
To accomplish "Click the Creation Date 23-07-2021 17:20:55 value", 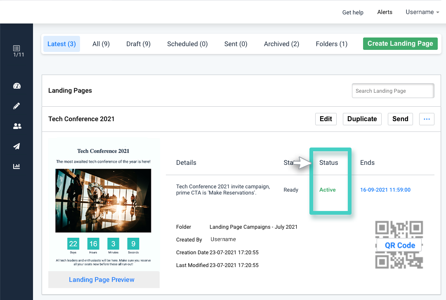I will tap(234, 252).
